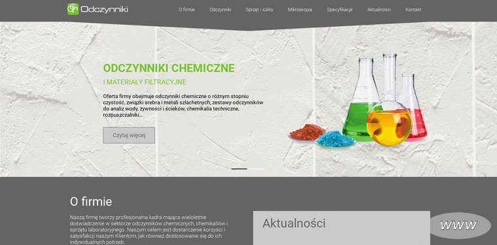Go to Sprzęt i szkło page
The image size is (497, 245).
(259, 10)
